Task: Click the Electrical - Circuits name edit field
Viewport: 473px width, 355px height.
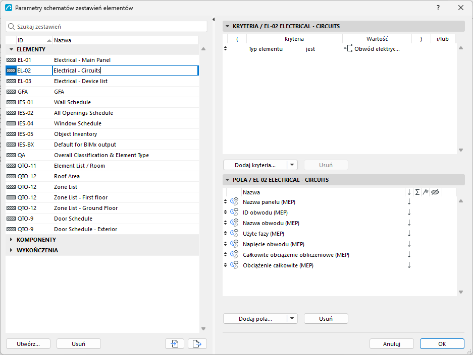Action: pos(125,70)
